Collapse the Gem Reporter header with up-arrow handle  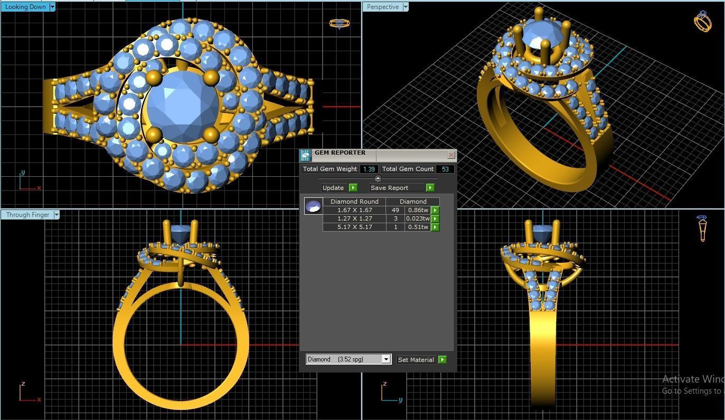[378, 178]
